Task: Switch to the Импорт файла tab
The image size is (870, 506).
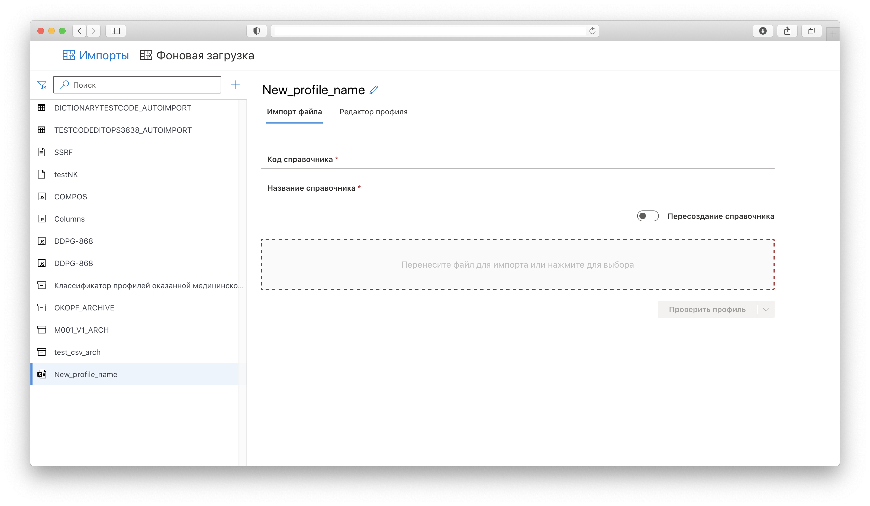Action: (294, 112)
